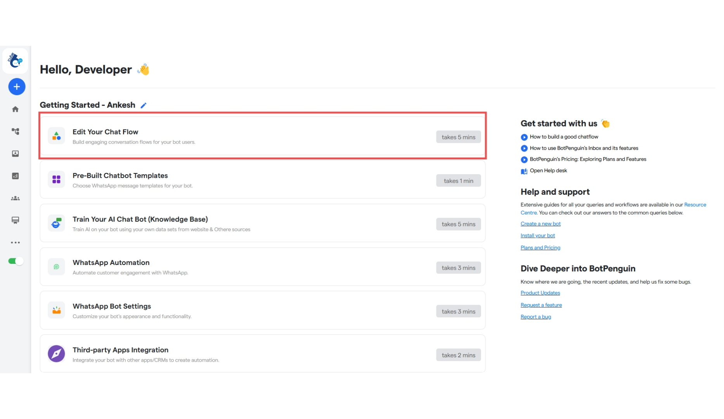Image resolution: width=724 pixels, height=419 pixels.
Task: Follow the 'Create a new bot' link
Action: (540, 224)
